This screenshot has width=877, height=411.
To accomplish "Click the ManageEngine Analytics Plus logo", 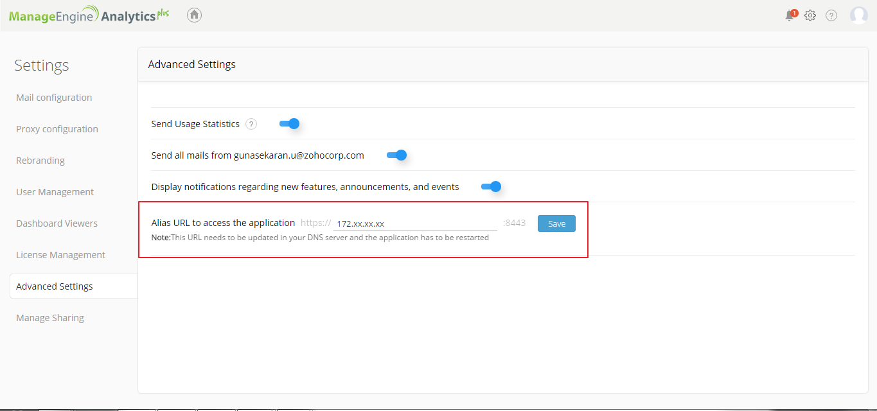I will (x=89, y=15).
